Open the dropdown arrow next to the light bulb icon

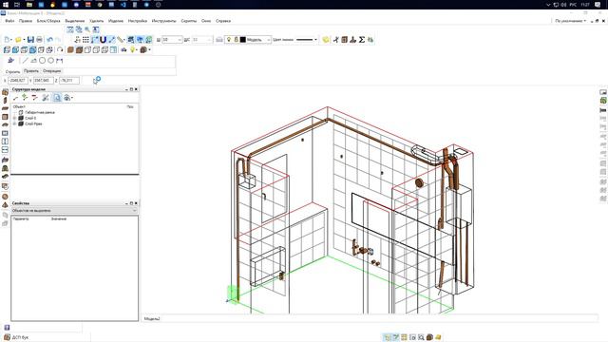(137, 49)
